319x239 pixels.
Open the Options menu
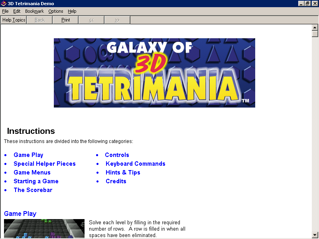tap(56, 11)
